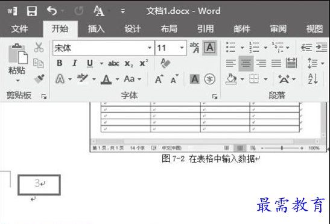Image resolution: width=330 pixels, height=224 pixels.
Task: Decrease font size with smaller A
Action: pyautogui.click(x=174, y=79)
